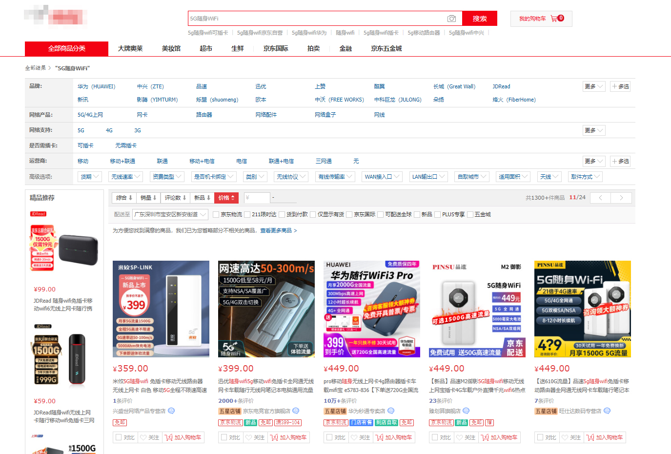671x454 pixels.
Task: Click the next page arrow icon
Action: click(621, 198)
